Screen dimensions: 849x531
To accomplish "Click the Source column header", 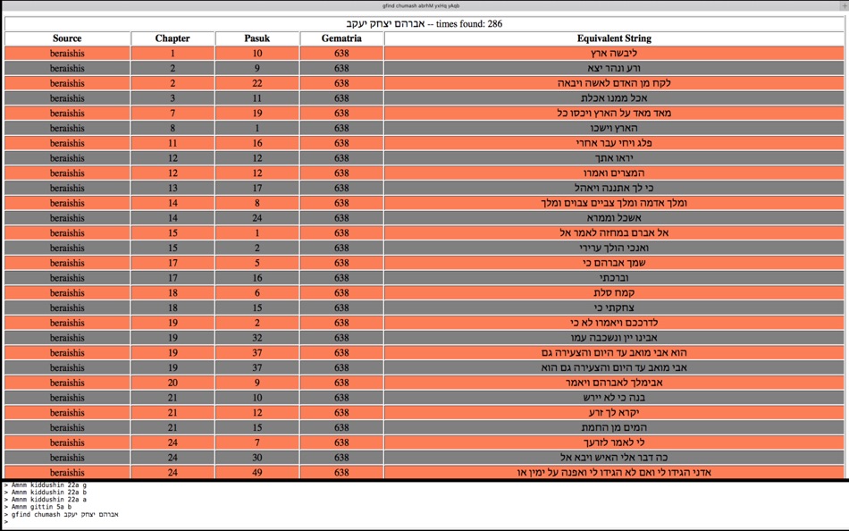I will pos(67,38).
